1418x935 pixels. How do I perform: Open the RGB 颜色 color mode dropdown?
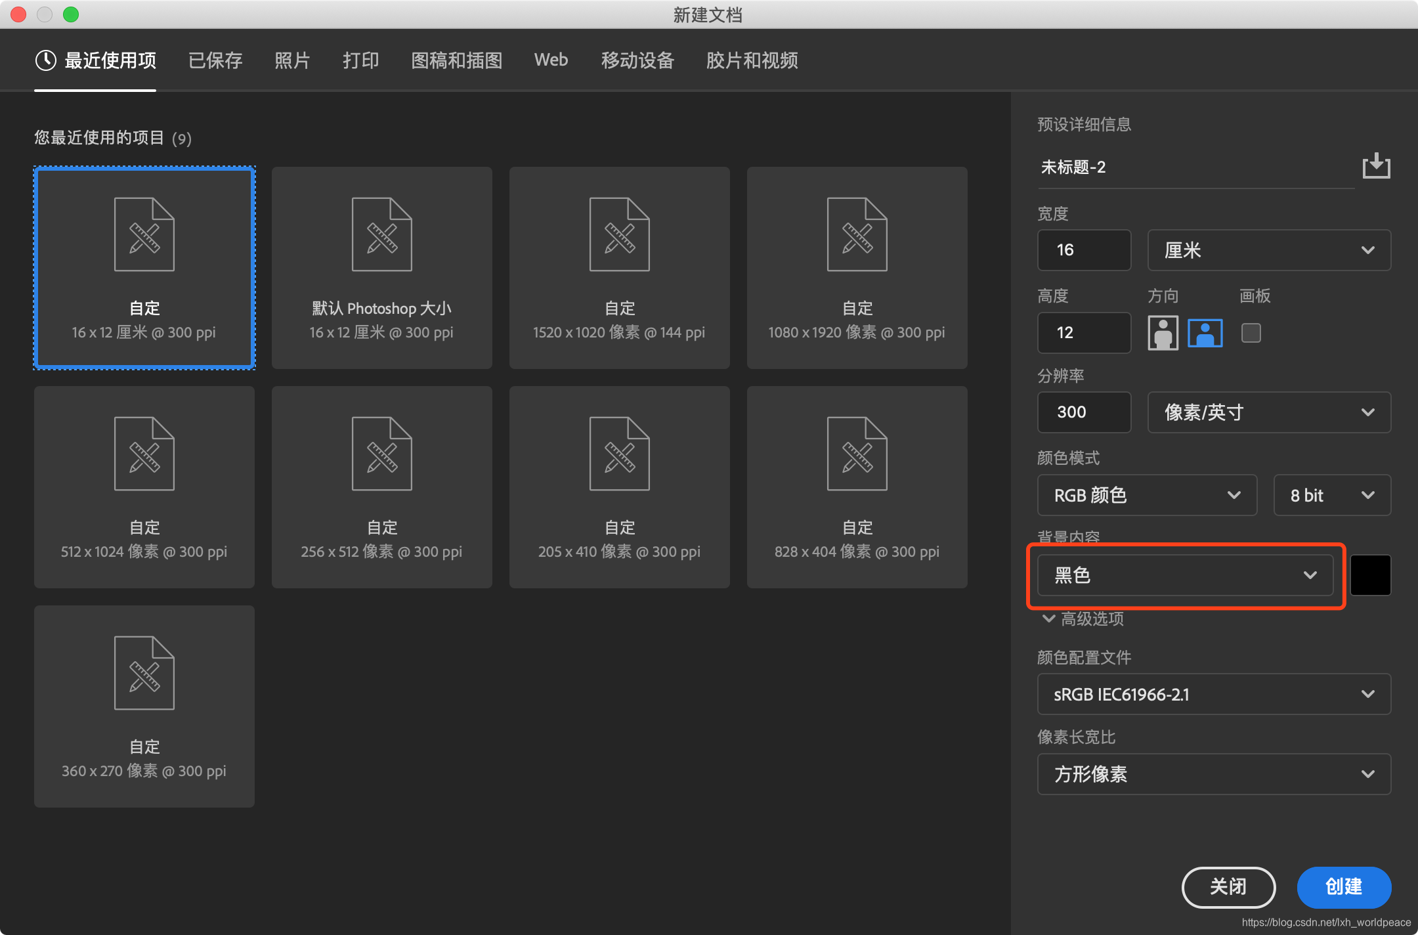coord(1147,495)
